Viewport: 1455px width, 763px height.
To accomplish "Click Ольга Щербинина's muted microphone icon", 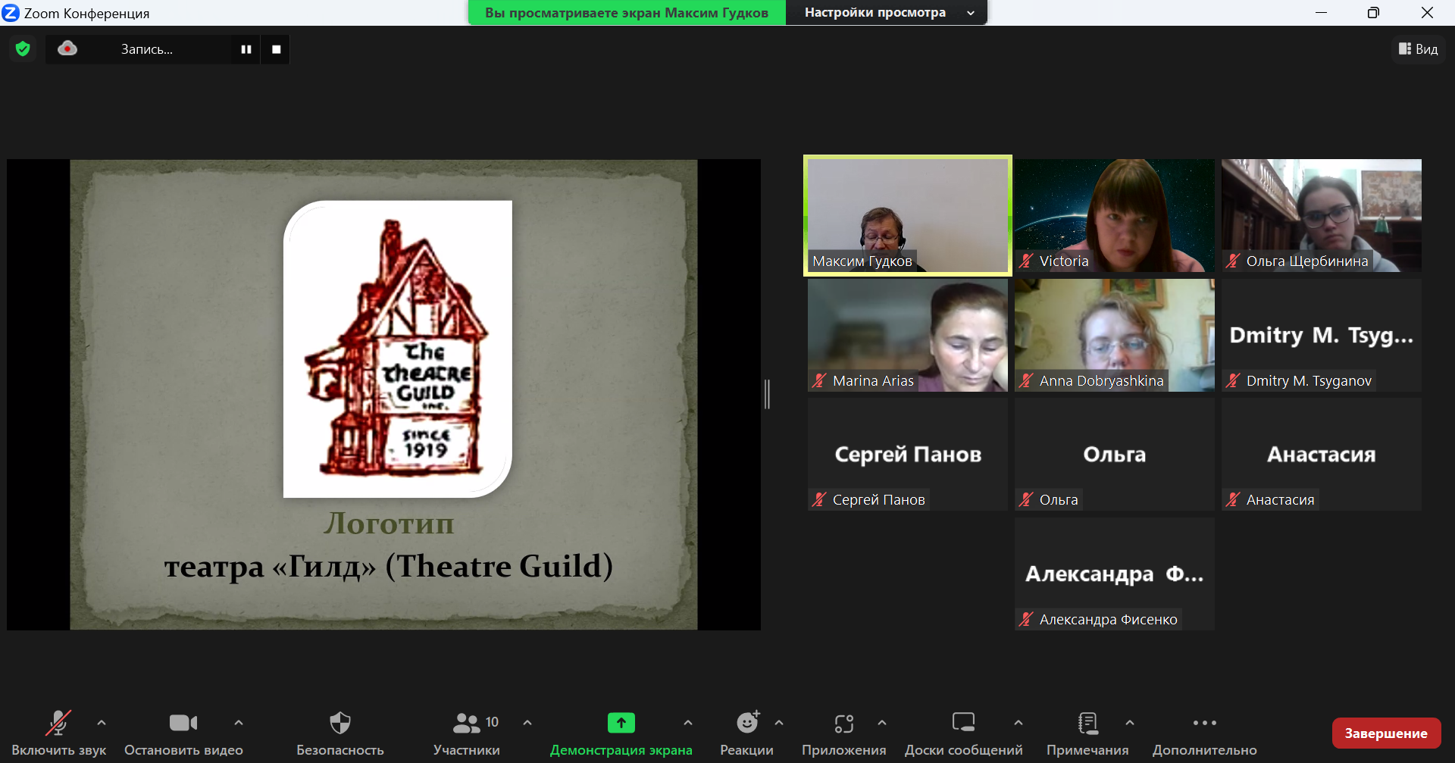I will pos(1233,261).
